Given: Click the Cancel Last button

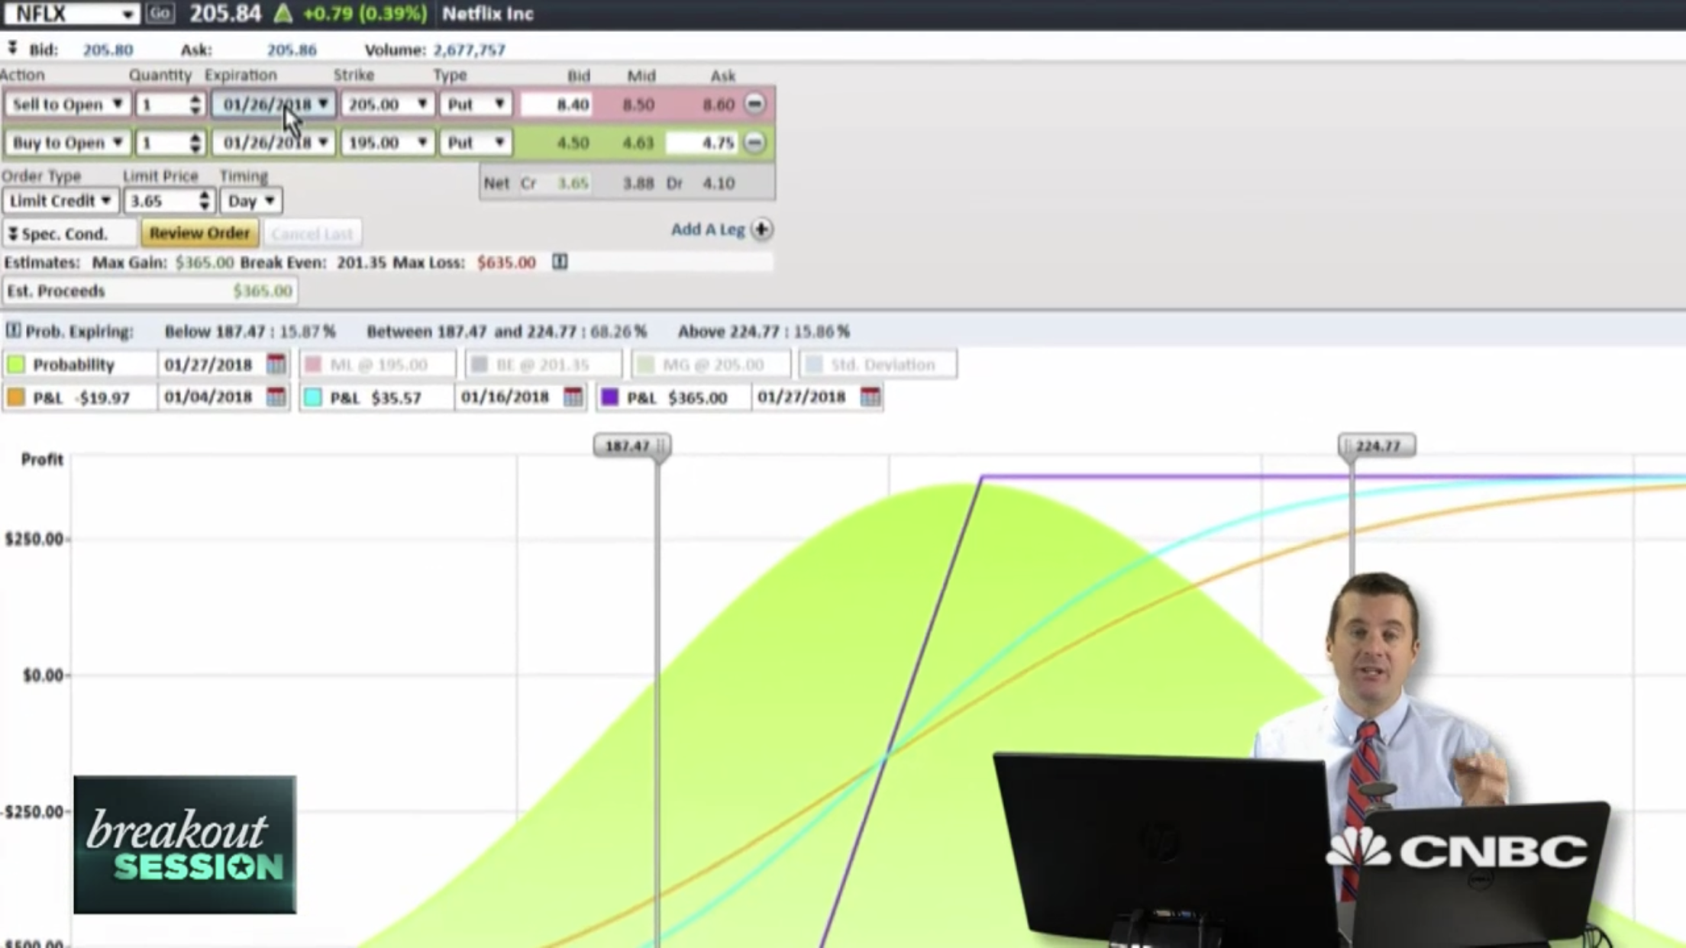Looking at the screenshot, I should click(x=312, y=233).
